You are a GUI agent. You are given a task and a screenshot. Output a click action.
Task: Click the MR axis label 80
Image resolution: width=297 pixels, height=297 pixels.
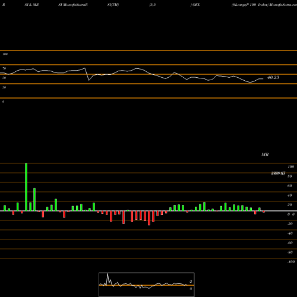(x=290, y=176)
